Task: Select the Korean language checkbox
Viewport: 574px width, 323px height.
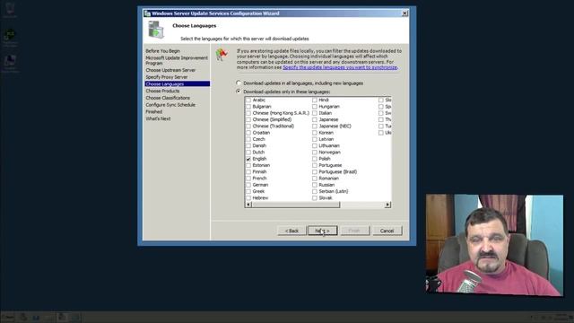Action: [315, 133]
